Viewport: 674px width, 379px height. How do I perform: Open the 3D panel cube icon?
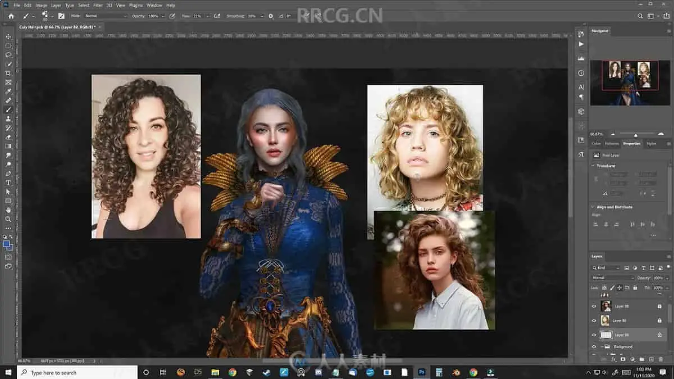(x=581, y=112)
